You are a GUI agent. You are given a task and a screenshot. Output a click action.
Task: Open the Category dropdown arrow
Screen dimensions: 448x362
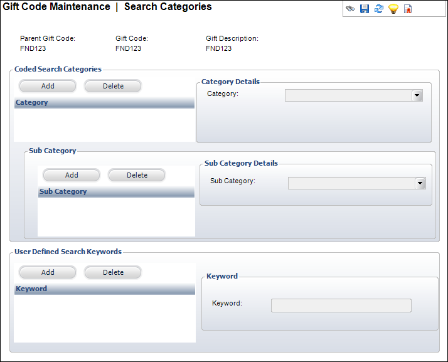(417, 95)
